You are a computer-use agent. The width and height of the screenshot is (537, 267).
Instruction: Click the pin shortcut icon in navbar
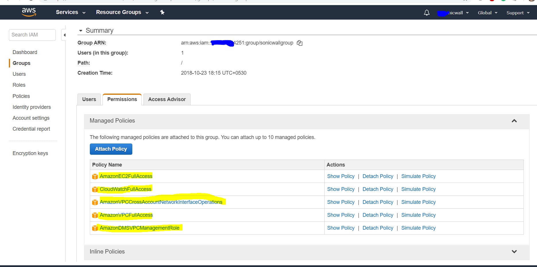(x=162, y=12)
